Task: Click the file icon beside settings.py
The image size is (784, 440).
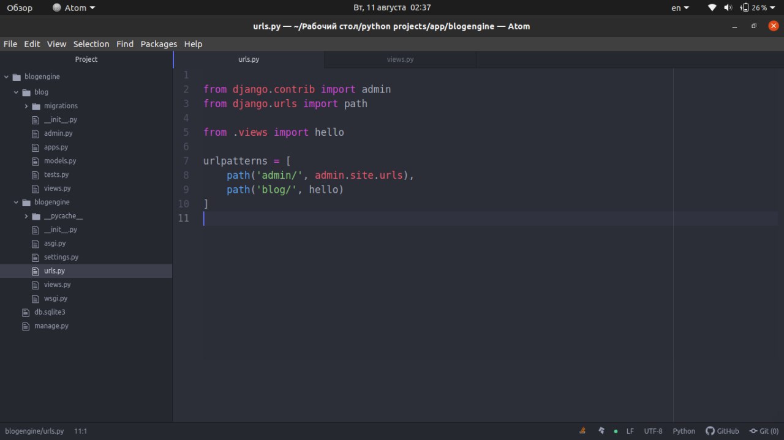Action: coord(36,257)
